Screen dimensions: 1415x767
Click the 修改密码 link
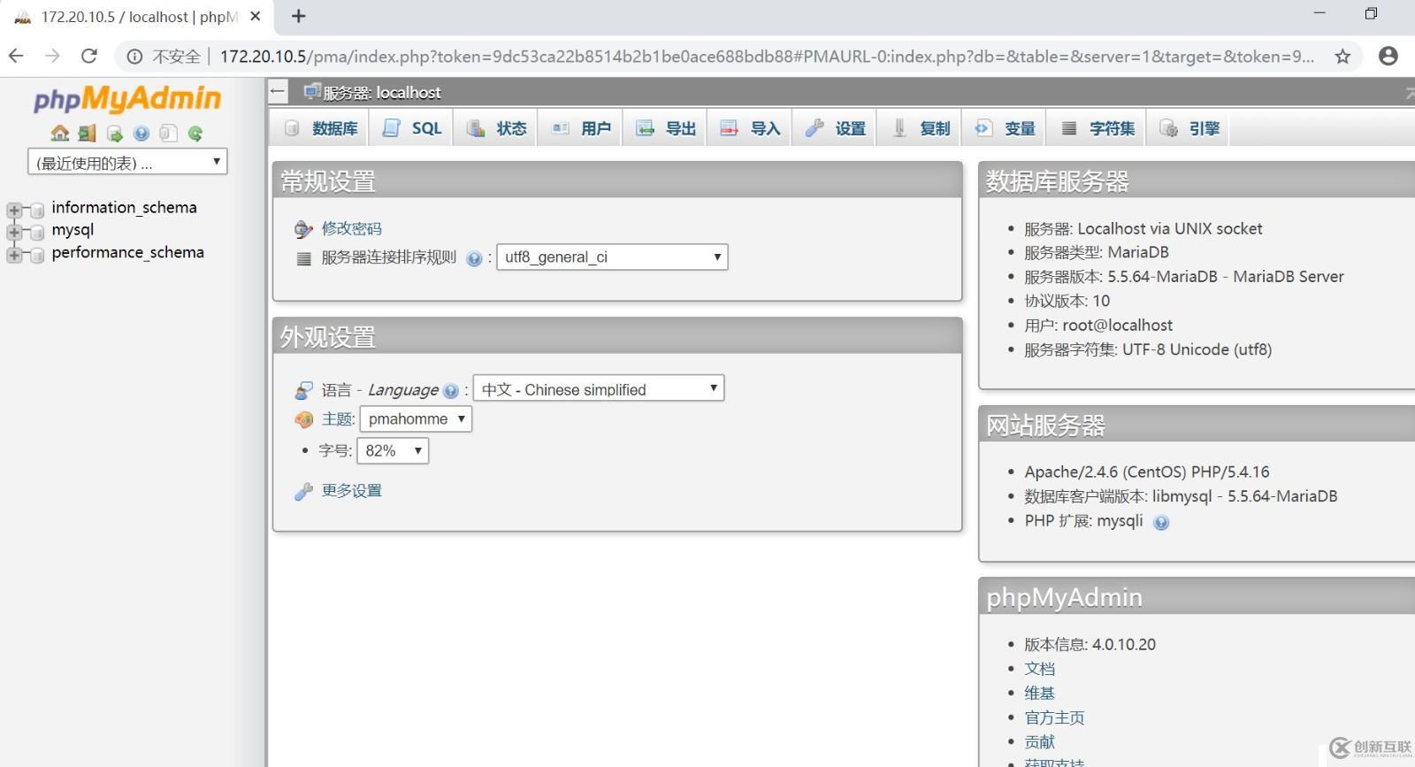352,229
